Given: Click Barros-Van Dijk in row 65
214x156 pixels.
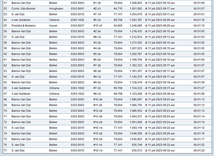Looking at the screenshot, I should click(21, 82).
